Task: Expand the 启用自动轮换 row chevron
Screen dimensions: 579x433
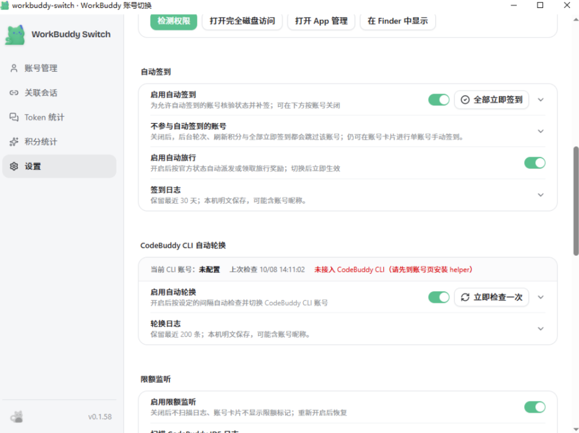Action: [x=541, y=298]
